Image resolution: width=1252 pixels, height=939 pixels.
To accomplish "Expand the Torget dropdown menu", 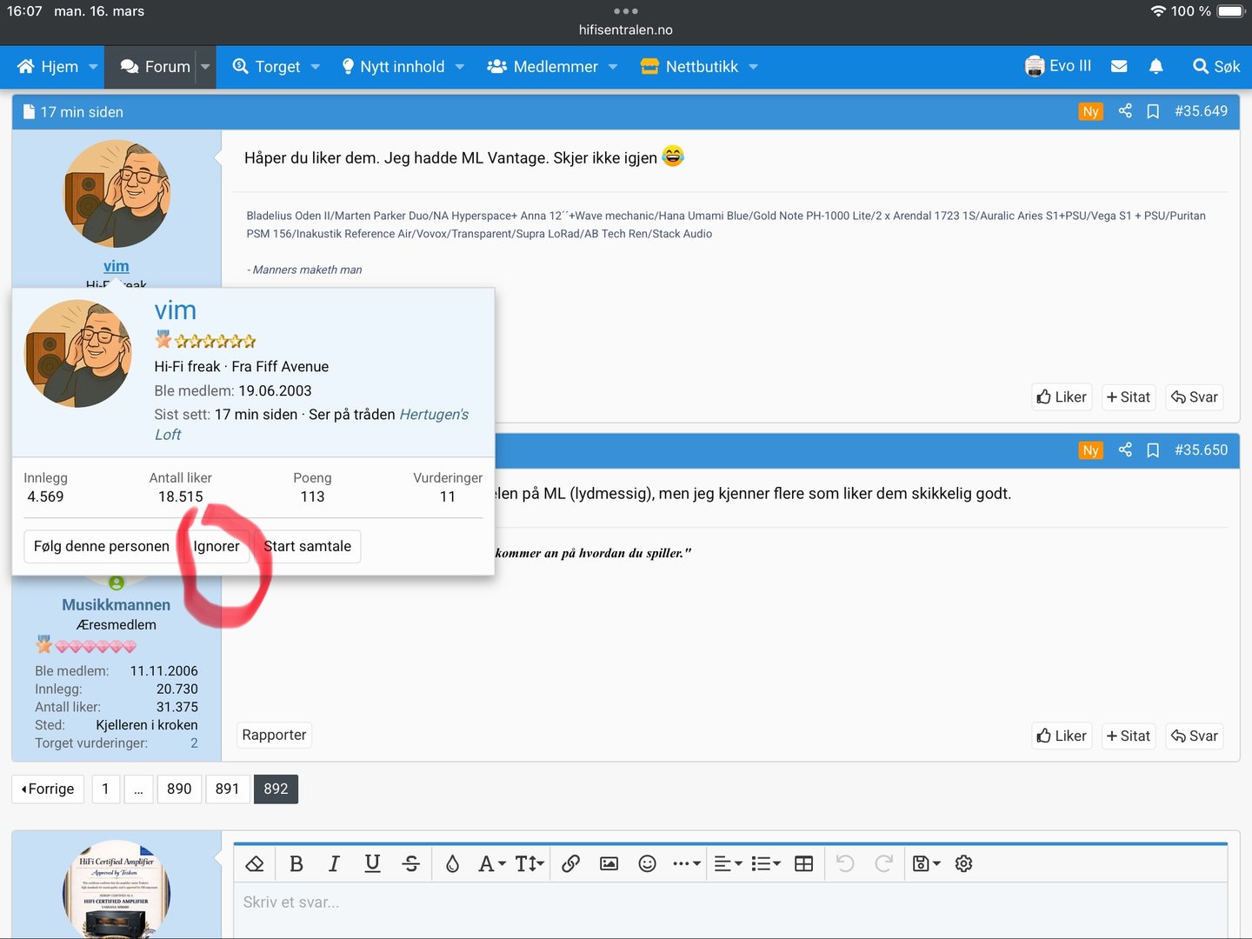I will (x=316, y=67).
